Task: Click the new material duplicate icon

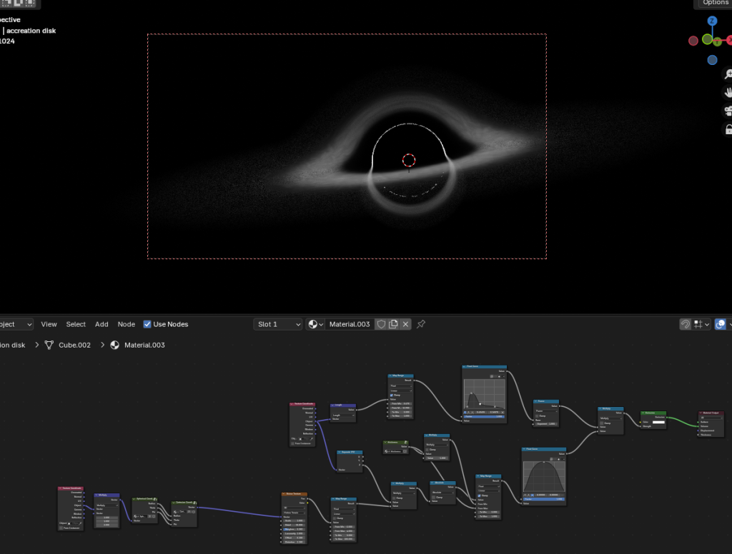Action: click(x=393, y=324)
